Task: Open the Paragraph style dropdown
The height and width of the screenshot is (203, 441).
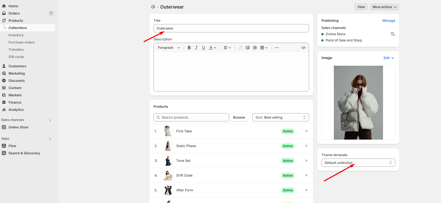Action: point(169,48)
